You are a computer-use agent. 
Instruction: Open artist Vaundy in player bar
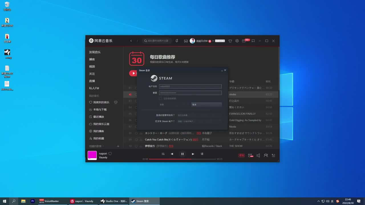pos(103,157)
